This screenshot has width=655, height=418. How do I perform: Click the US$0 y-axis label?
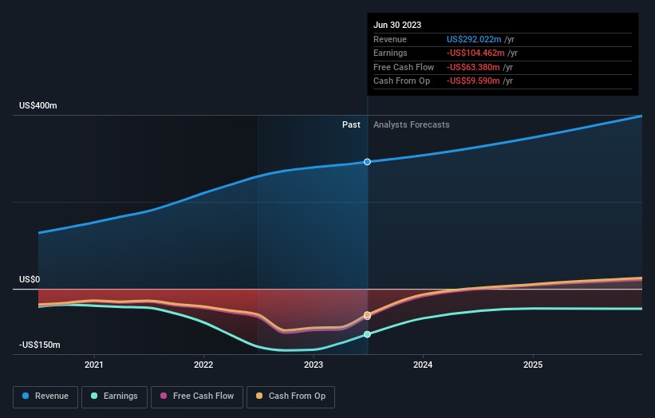30,279
